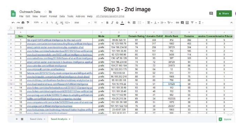Open the more number formats 123 dropdown
This screenshot has height=131, width=236.
[x=67, y=23]
